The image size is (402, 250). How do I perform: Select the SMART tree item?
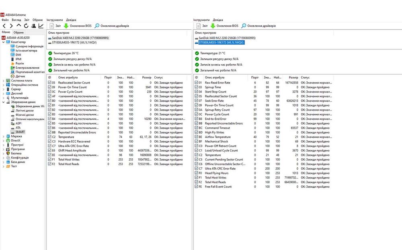pos(20,132)
